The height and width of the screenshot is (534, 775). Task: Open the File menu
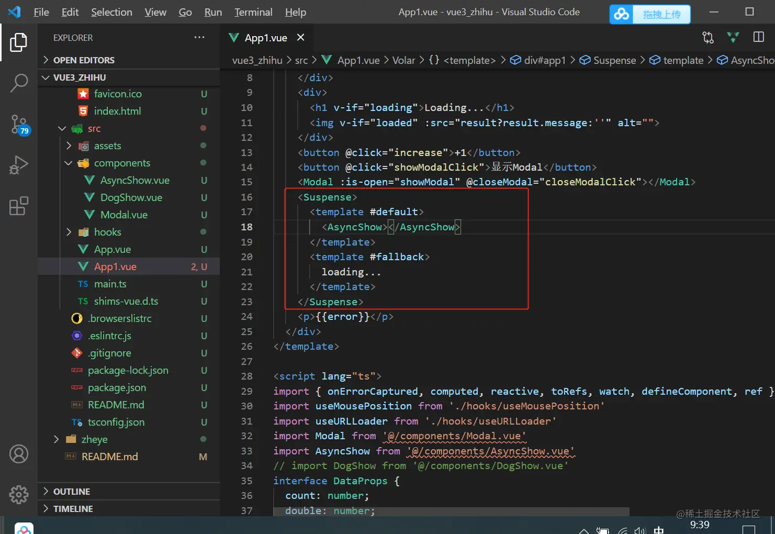click(x=41, y=12)
